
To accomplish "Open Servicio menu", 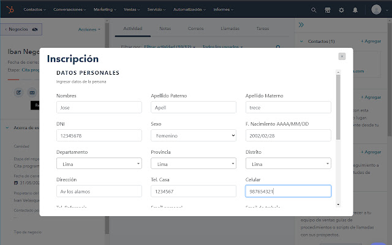I will 156,10.
